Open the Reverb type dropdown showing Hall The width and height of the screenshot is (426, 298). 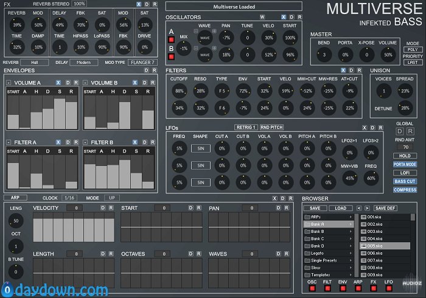[x=34, y=62]
